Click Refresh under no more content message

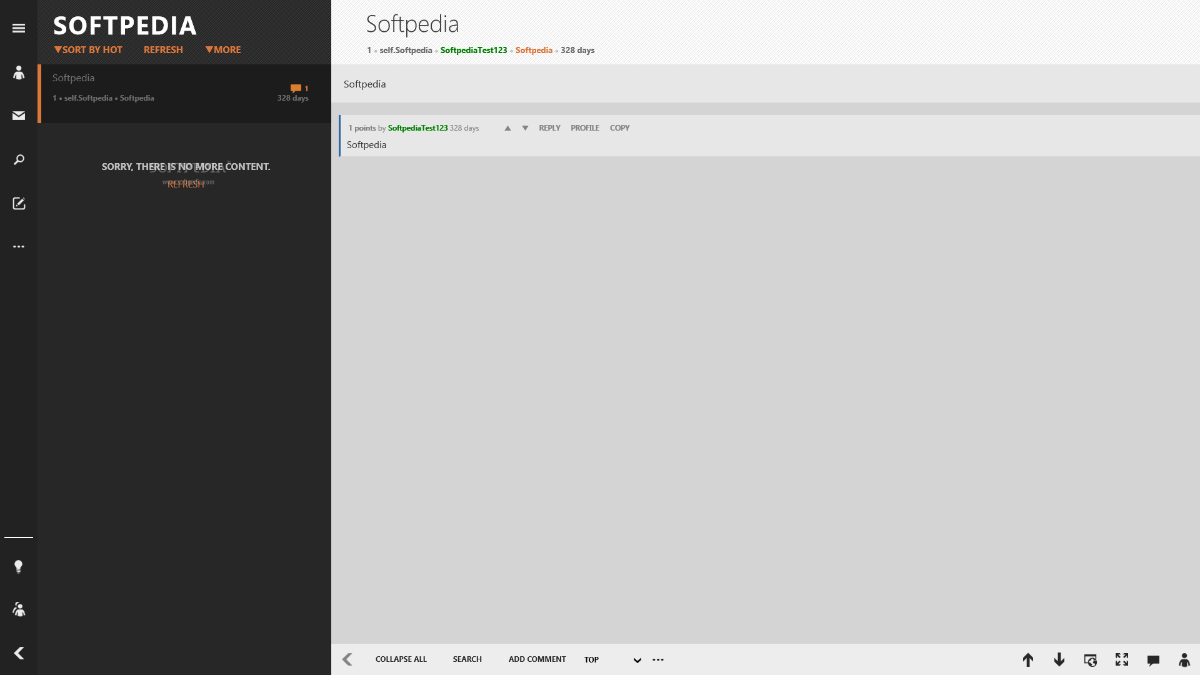(x=186, y=184)
